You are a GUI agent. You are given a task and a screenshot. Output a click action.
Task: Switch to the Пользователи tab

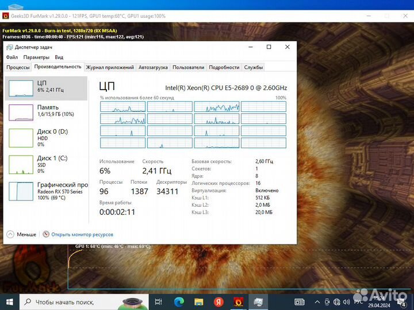188,67
